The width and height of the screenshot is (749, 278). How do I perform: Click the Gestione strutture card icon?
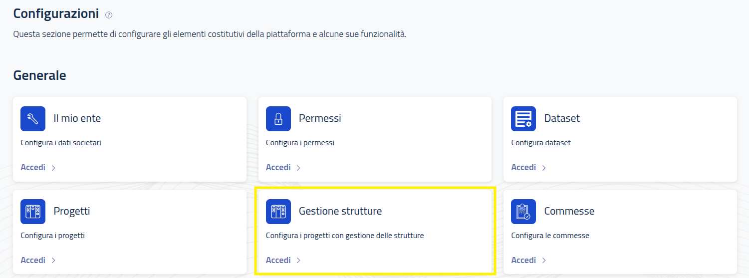click(278, 212)
